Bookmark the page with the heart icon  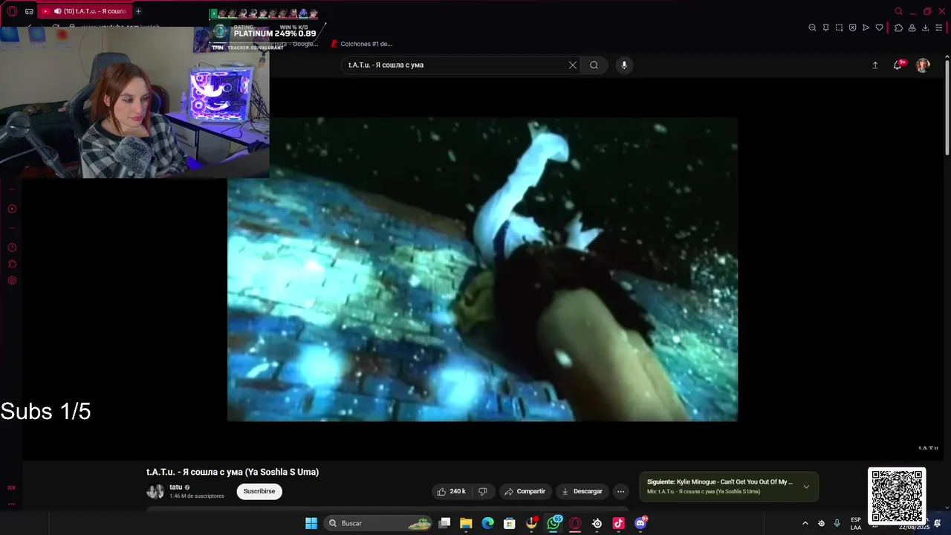click(x=880, y=27)
